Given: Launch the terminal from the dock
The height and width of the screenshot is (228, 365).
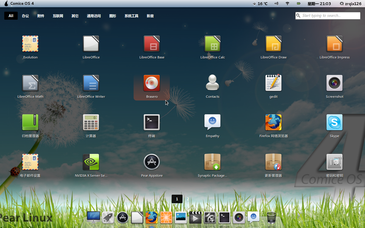Looking at the screenshot, I should [224, 218].
